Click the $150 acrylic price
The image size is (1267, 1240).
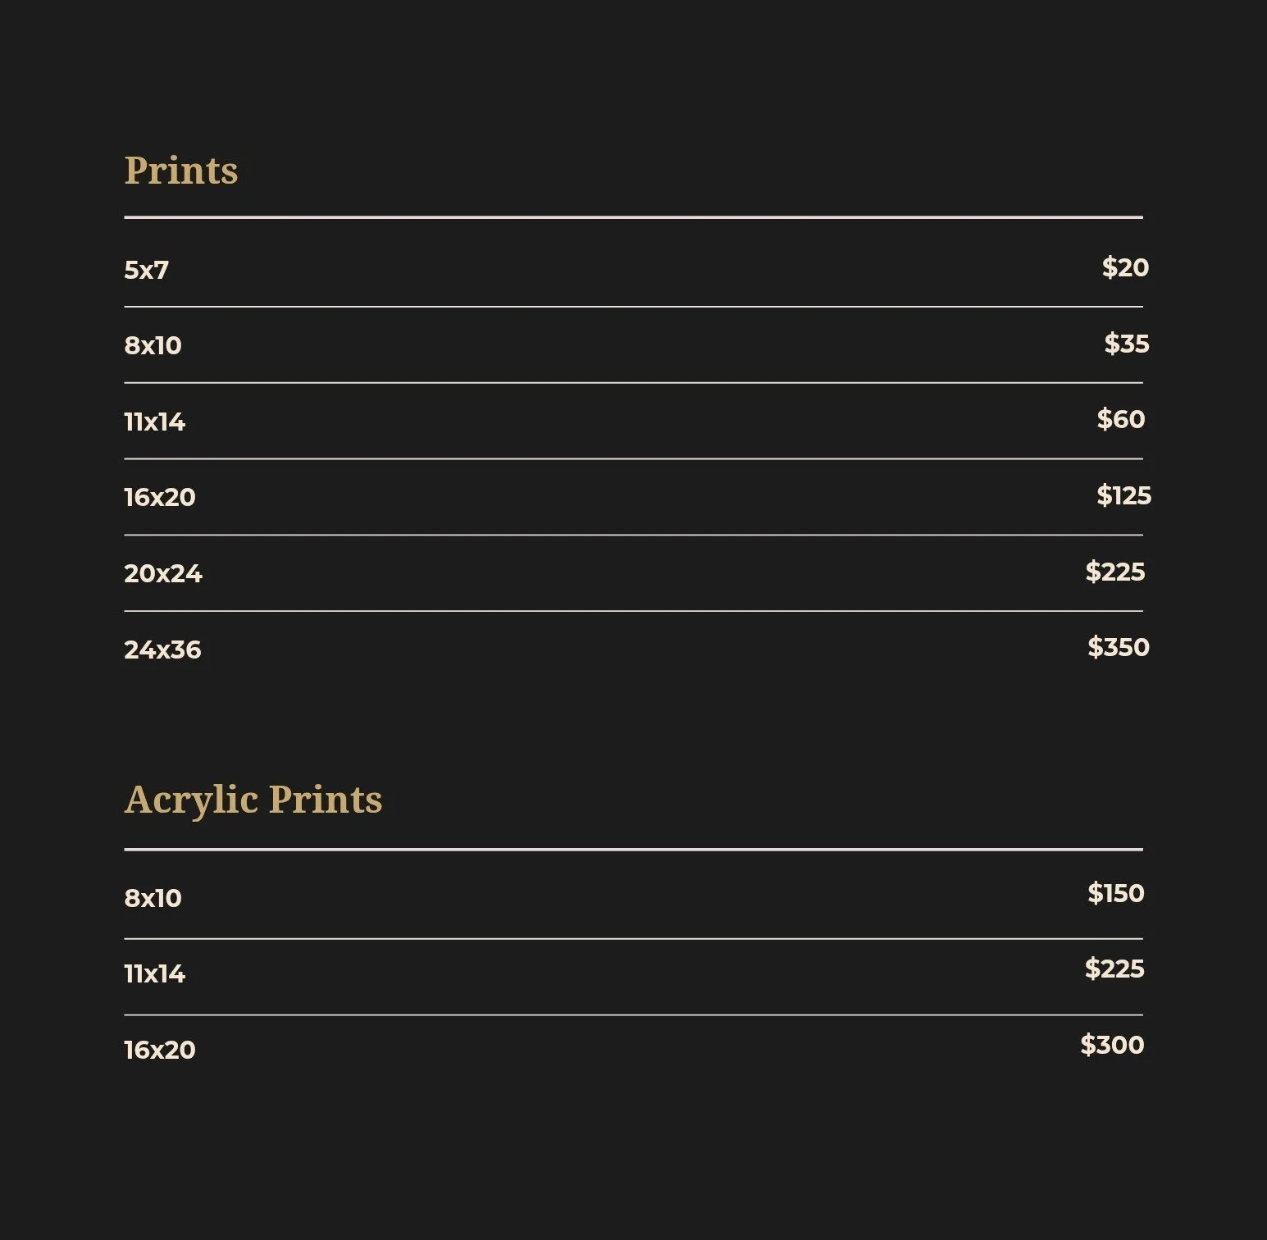pos(1116,893)
